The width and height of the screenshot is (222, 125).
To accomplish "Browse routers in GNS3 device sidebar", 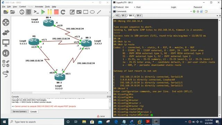I will point(6,22).
